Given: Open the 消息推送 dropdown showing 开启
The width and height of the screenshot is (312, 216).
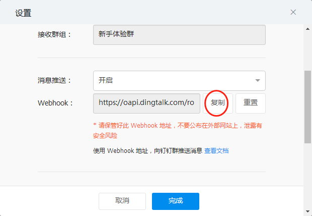Looking at the screenshot, I should pyautogui.click(x=179, y=81).
